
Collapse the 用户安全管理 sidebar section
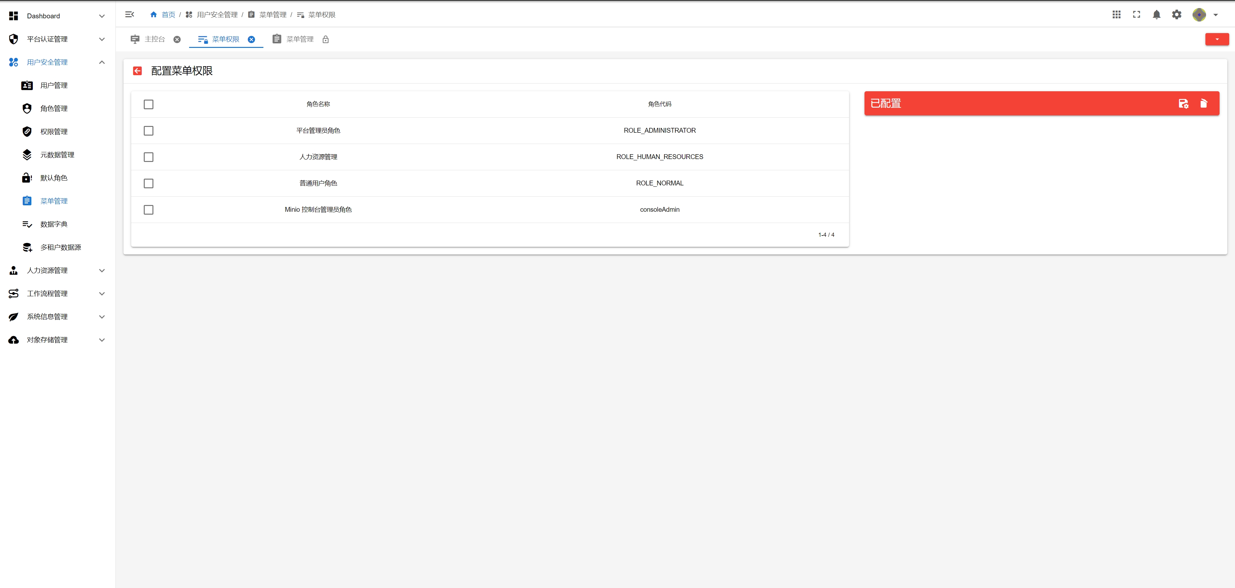[x=102, y=62]
